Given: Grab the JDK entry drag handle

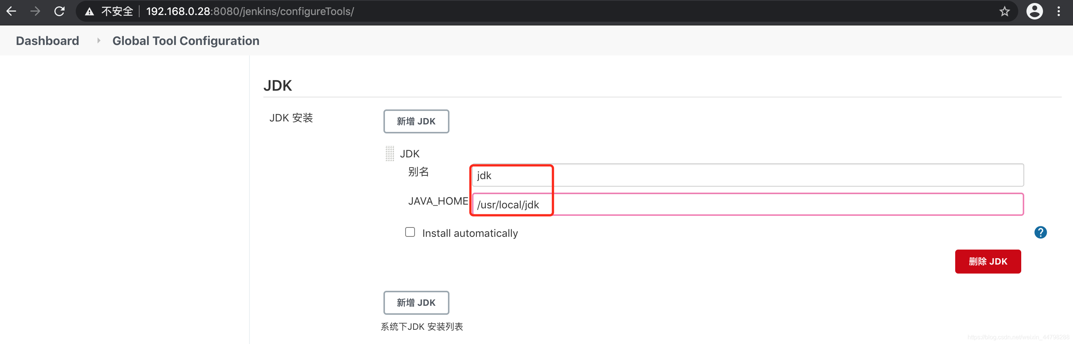Looking at the screenshot, I should click(x=389, y=154).
